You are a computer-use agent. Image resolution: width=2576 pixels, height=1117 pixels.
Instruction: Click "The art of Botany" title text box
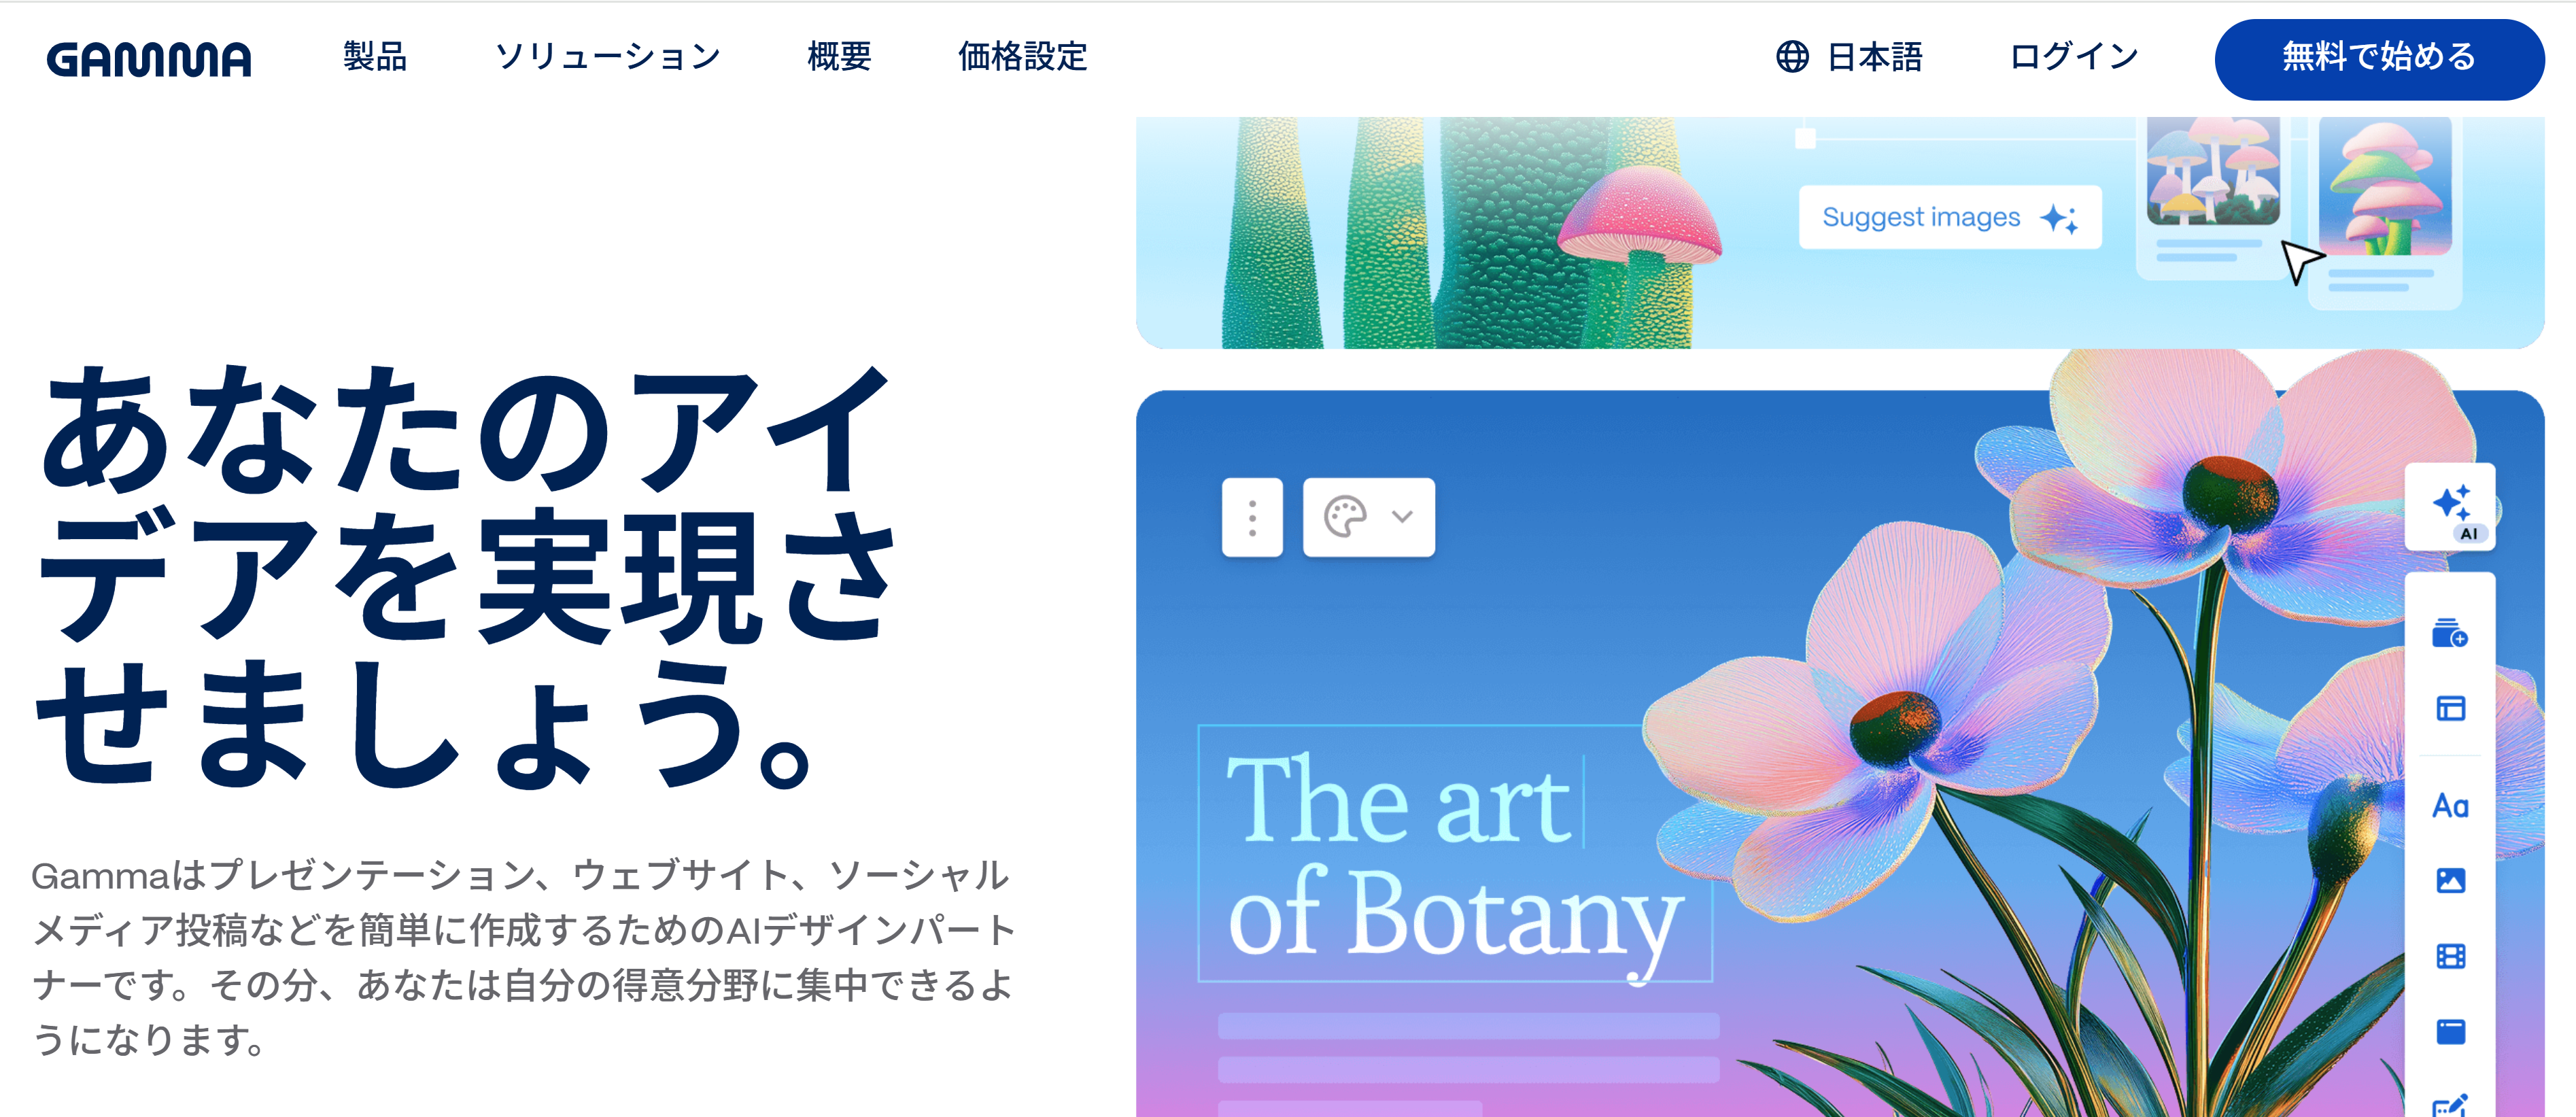[x=1454, y=854]
